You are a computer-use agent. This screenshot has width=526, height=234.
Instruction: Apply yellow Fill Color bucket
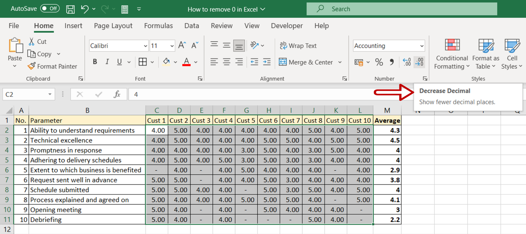pyautogui.click(x=166, y=62)
